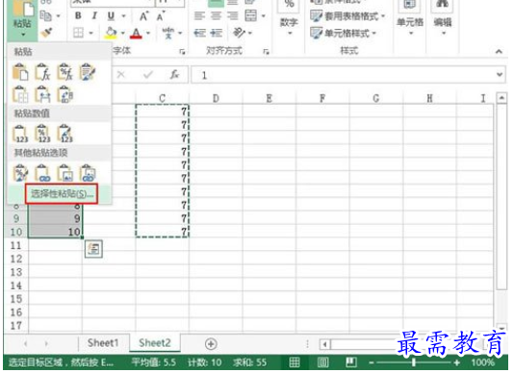Toggle italic formatting
The width and height of the screenshot is (514, 373).
coord(94,15)
